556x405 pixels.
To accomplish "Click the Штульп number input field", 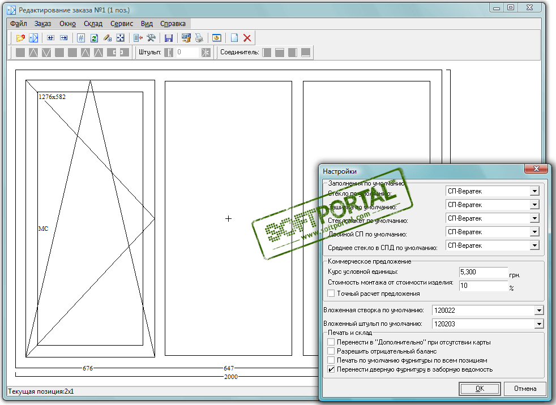I will pyautogui.click(x=188, y=53).
